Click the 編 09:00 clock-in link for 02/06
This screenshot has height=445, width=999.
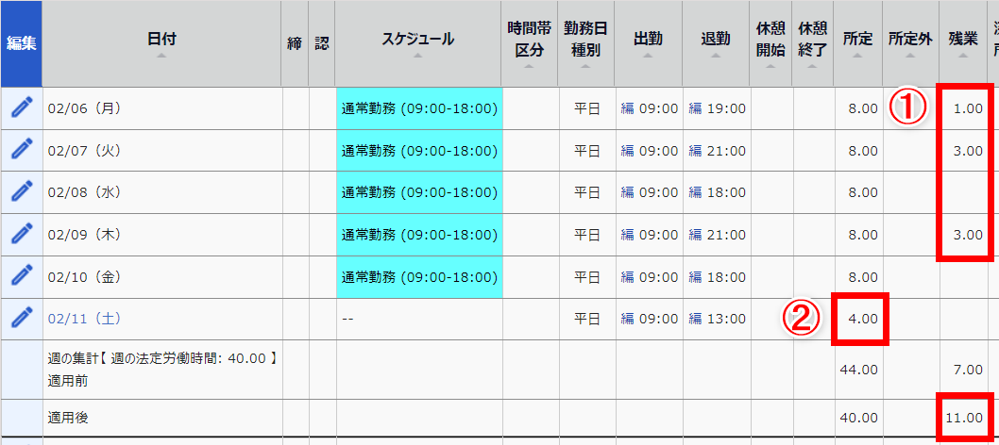pyautogui.click(x=649, y=108)
